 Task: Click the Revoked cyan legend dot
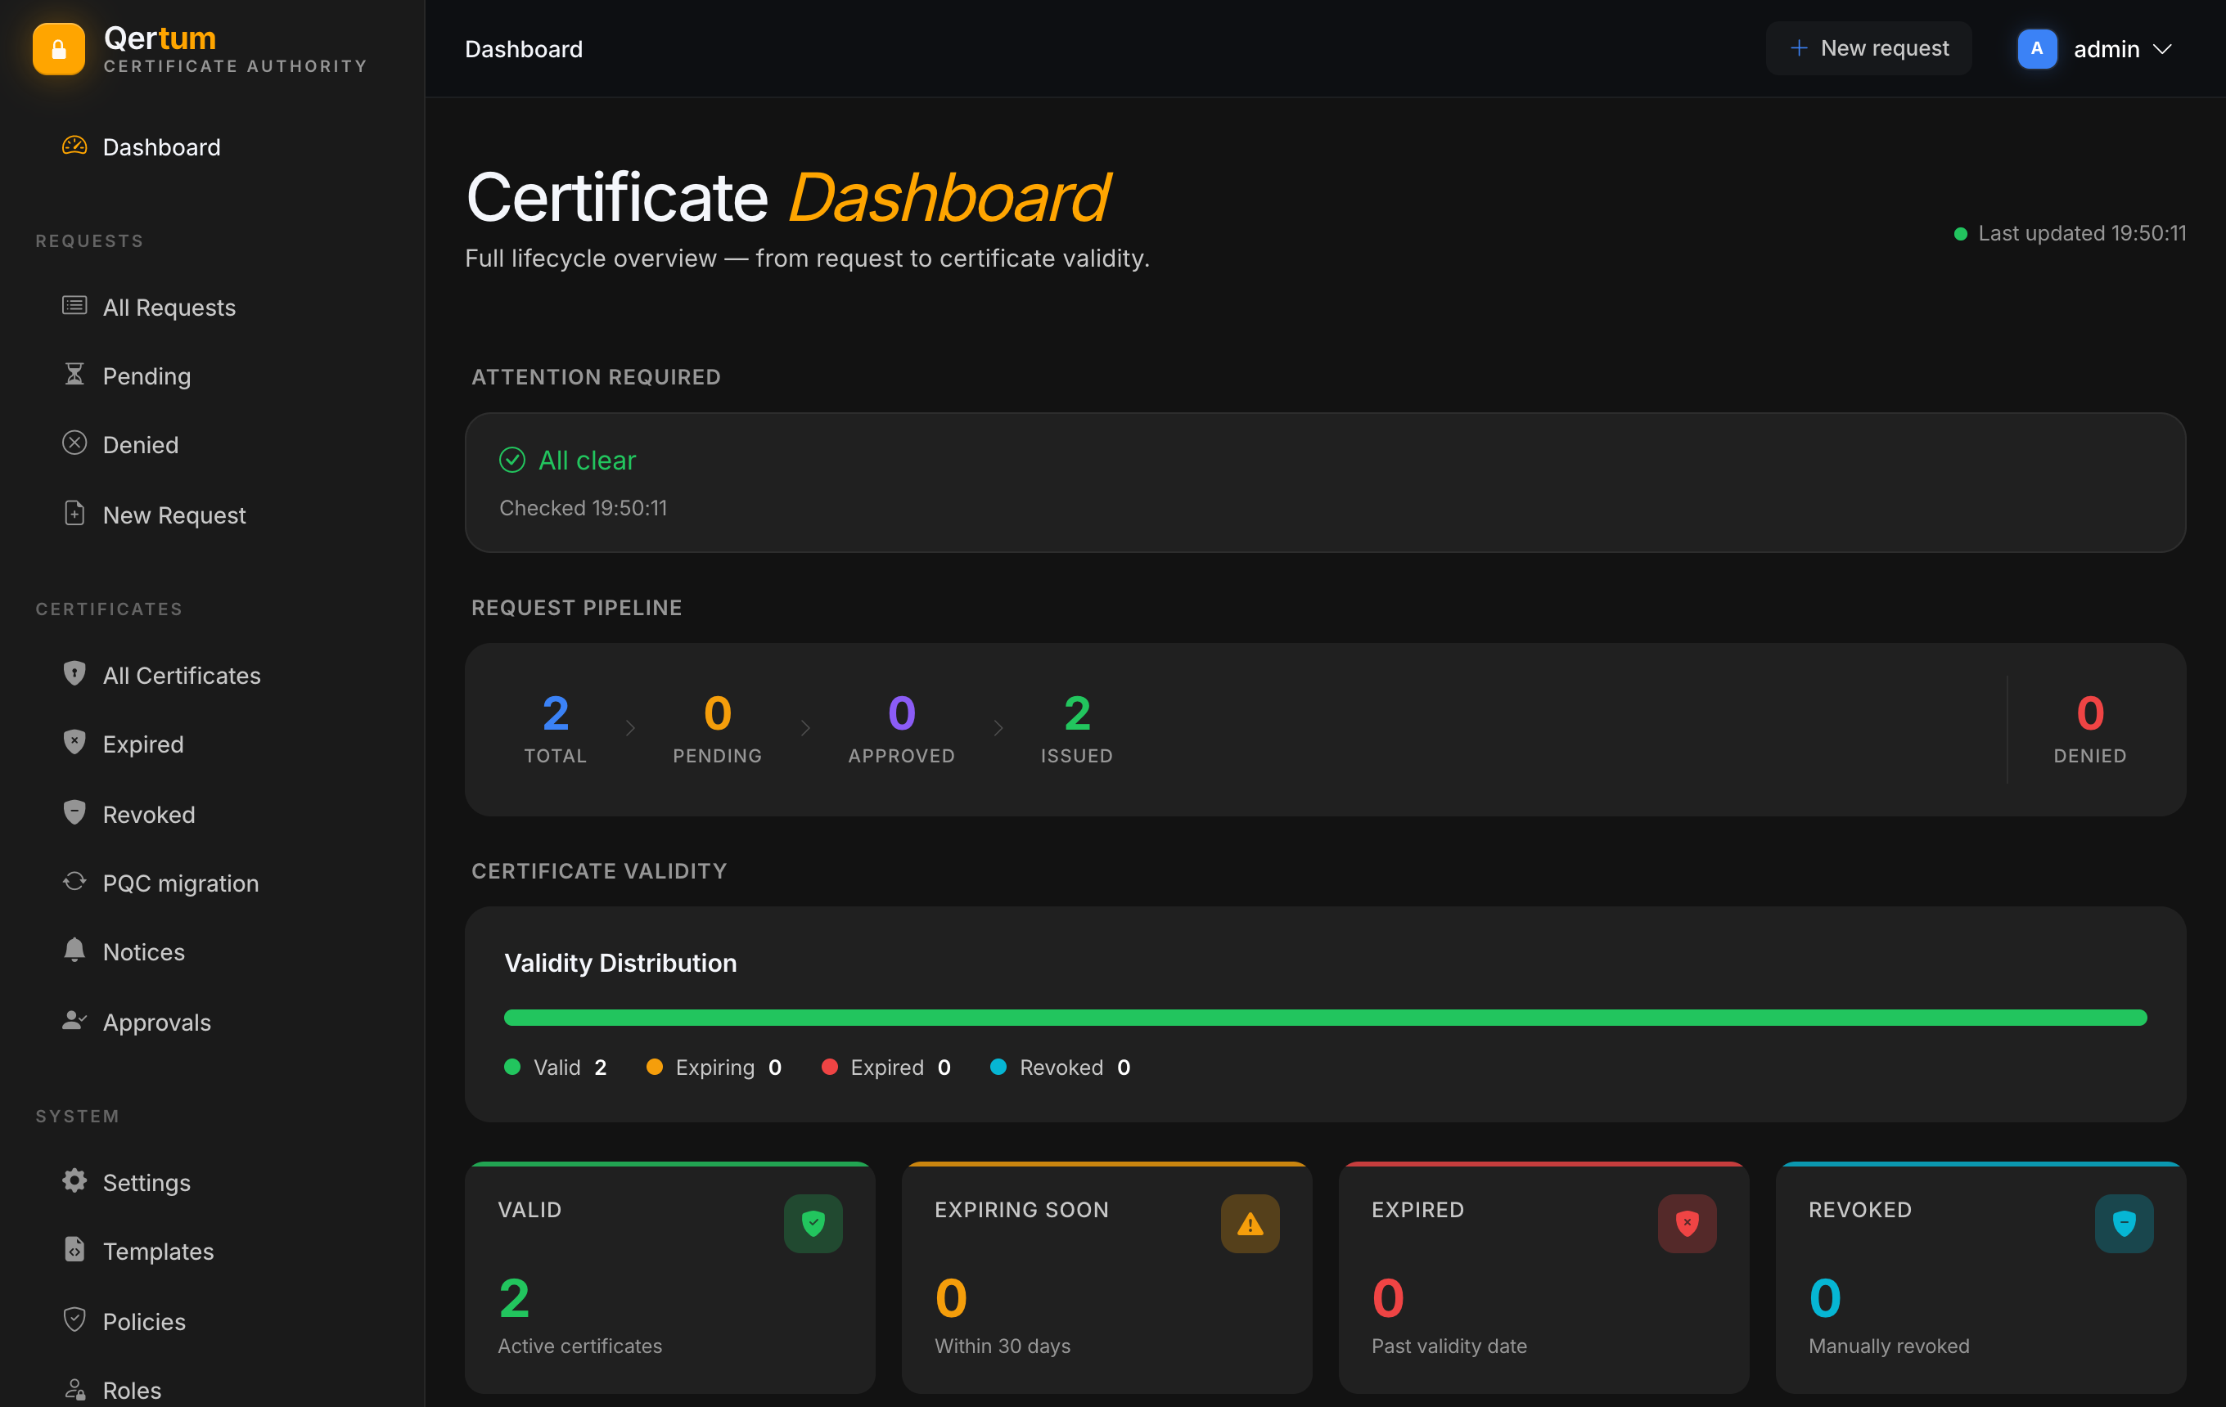(998, 1067)
